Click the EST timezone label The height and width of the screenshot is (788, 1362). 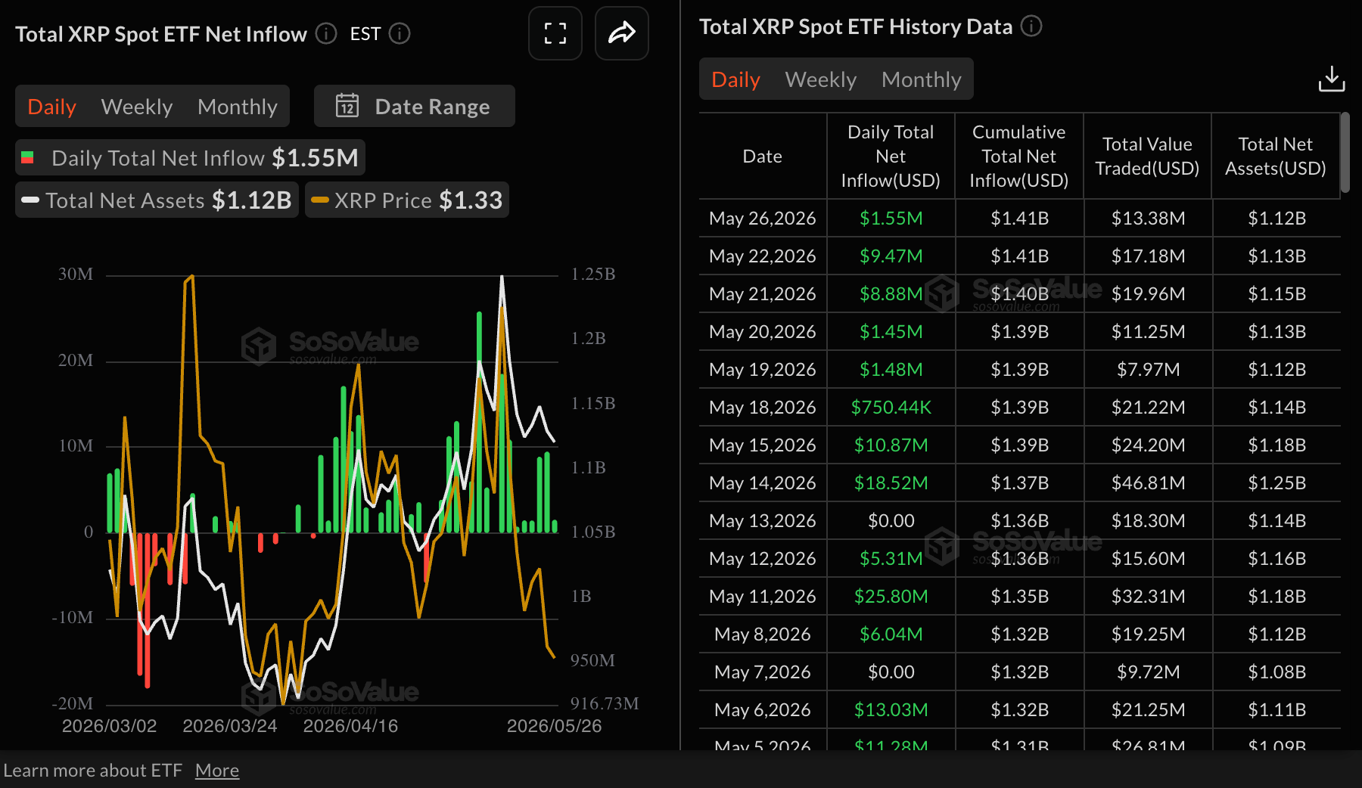tap(365, 33)
